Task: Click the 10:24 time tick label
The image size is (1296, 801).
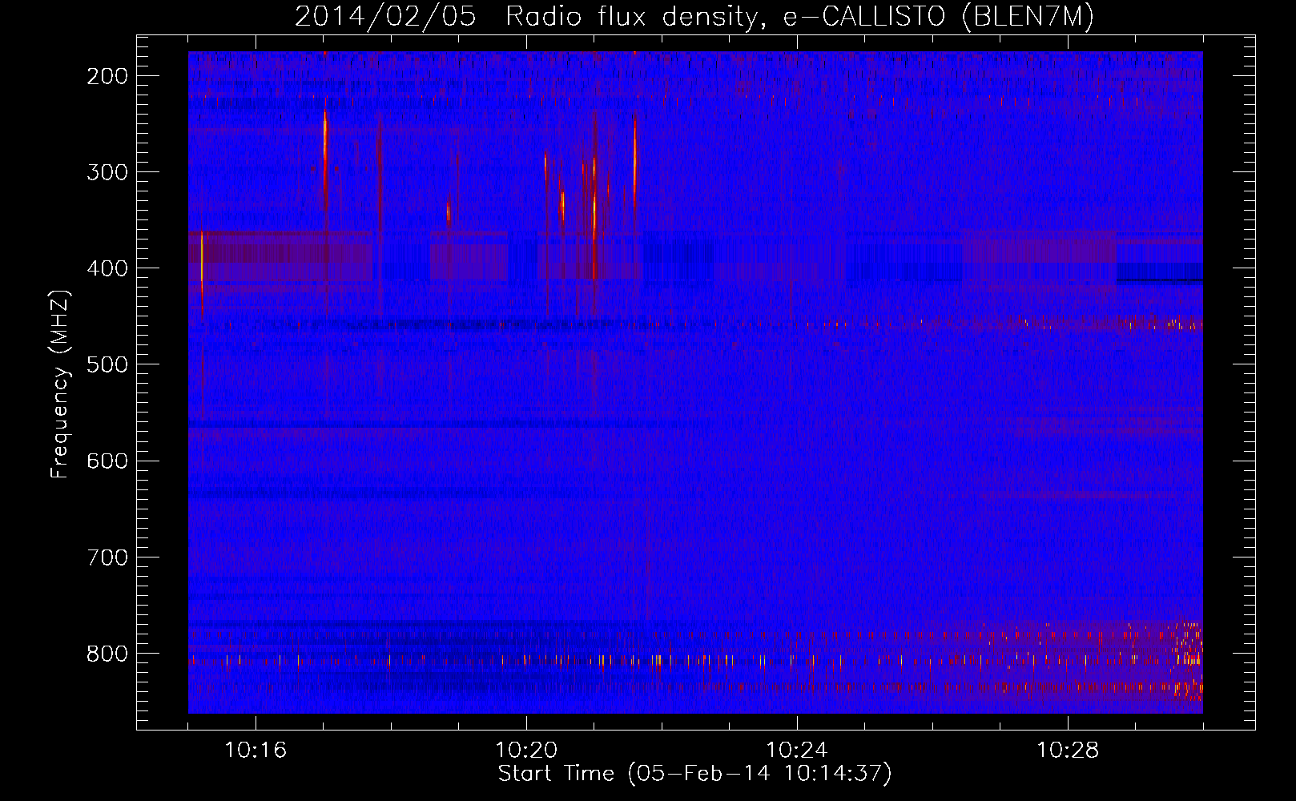Action: tap(797, 750)
